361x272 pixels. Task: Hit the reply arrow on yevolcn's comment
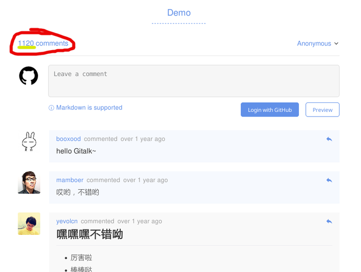tap(329, 221)
